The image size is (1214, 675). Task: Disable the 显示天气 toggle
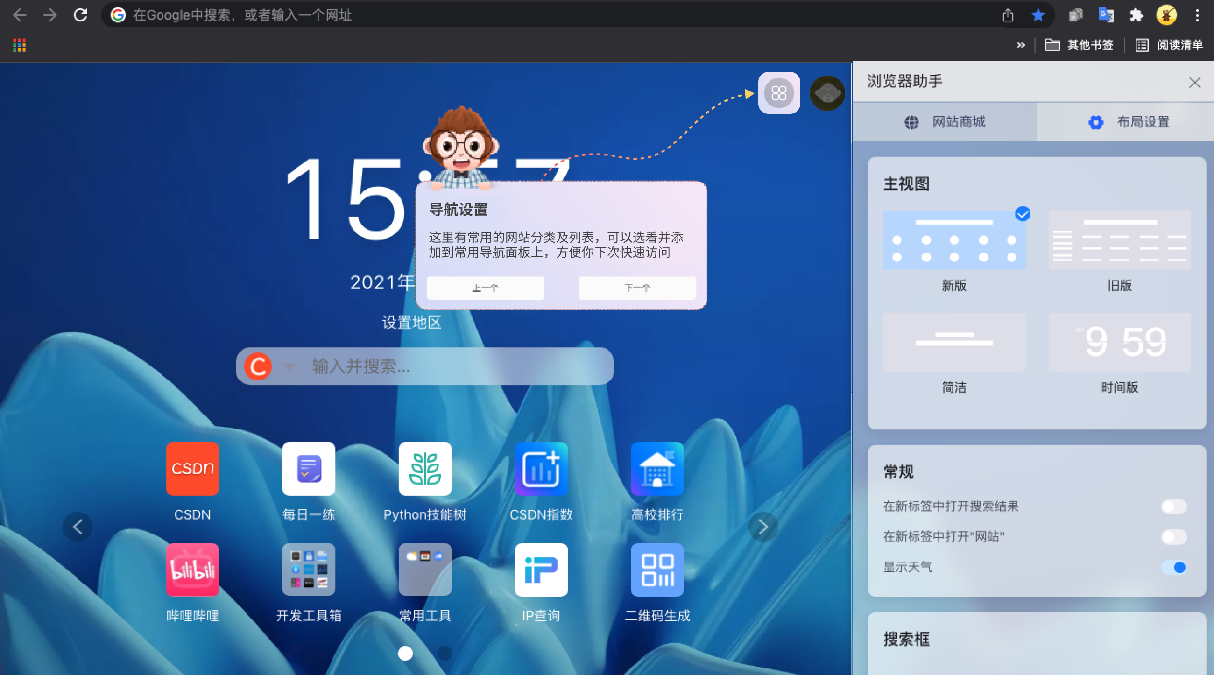coord(1173,567)
